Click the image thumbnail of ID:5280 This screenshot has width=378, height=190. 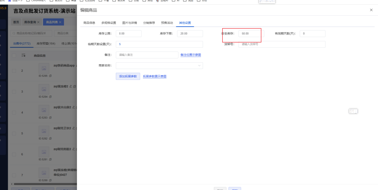(x=44, y=173)
